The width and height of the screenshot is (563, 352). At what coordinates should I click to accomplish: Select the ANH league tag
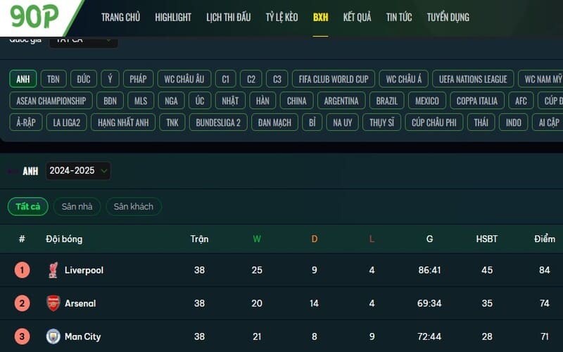click(23, 79)
